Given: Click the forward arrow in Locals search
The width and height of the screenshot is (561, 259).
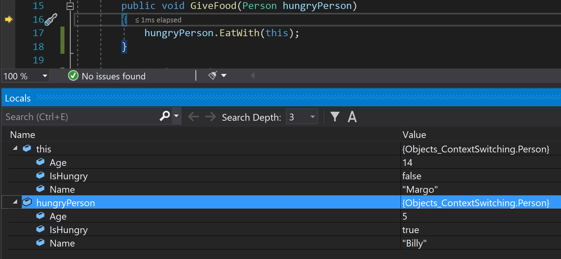Looking at the screenshot, I should tap(210, 117).
